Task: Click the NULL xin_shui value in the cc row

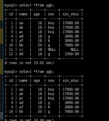Action: [75, 50]
